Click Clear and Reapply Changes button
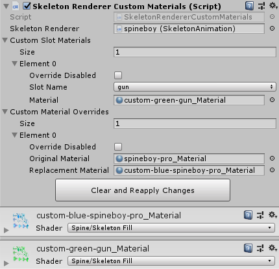279x269 pixels. (143, 190)
